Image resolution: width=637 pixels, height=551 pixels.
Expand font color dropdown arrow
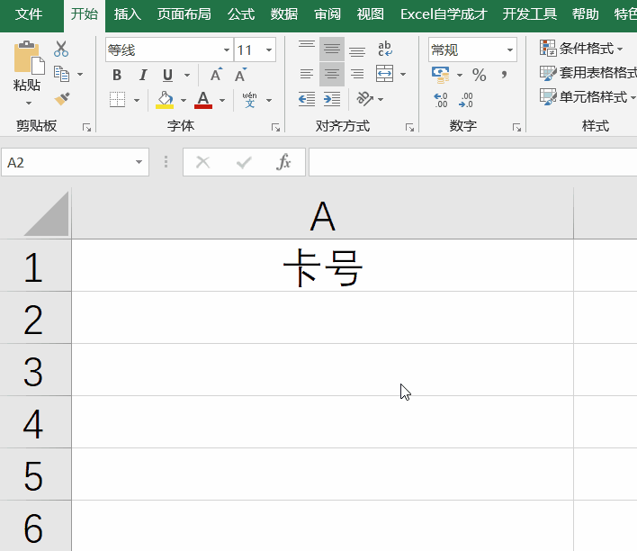click(x=222, y=100)
